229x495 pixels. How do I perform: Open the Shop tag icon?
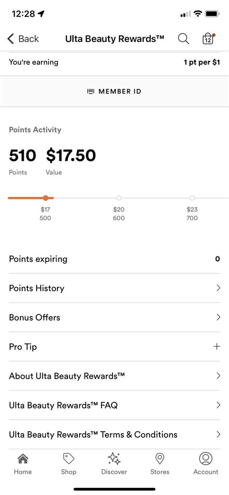tap(69, 458)
